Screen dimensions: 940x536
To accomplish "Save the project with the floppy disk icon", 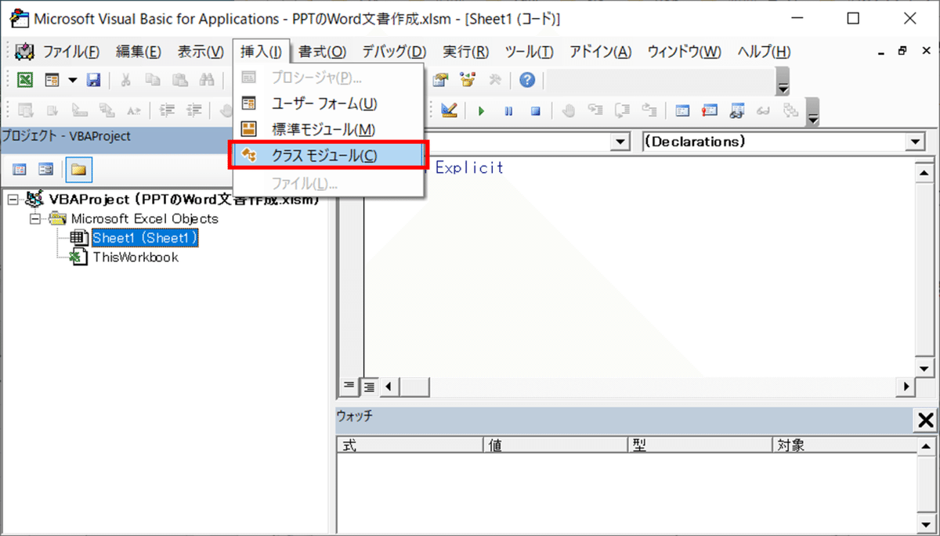I will point(93,80).
